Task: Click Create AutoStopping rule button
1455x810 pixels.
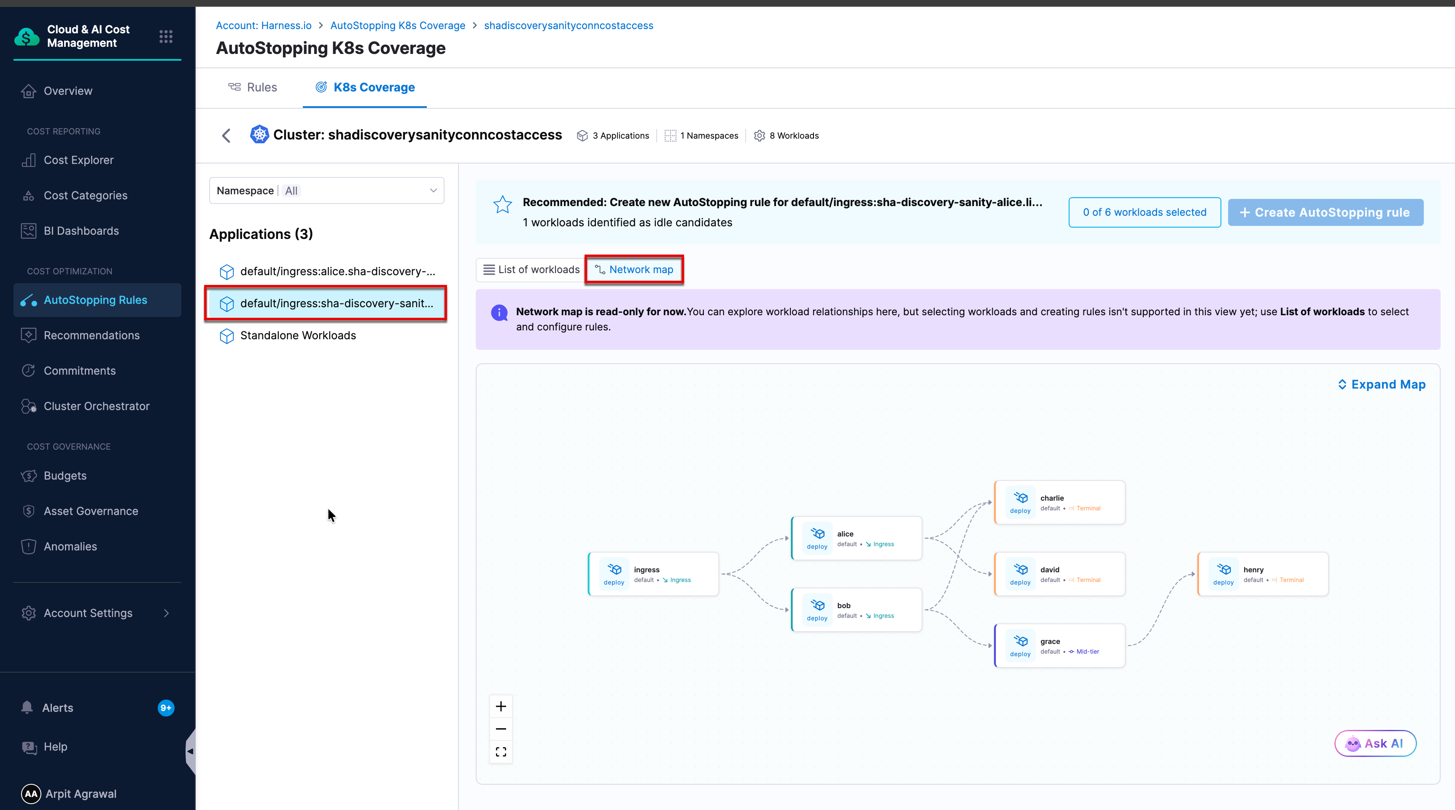Action: click(x=1325, y=212)
